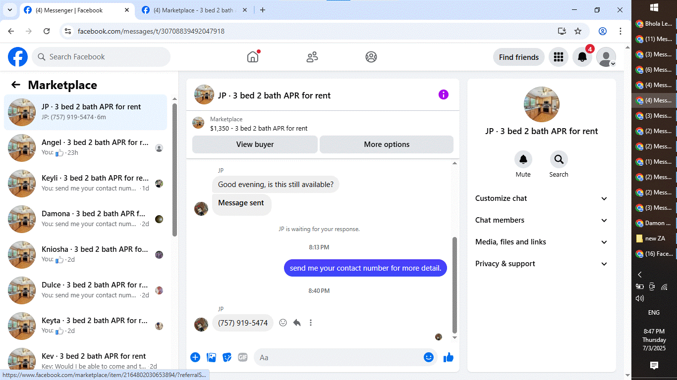Click the 'Message sent' bubble
Viewport: 677px width, 380px height.
[x=241, y=204]
